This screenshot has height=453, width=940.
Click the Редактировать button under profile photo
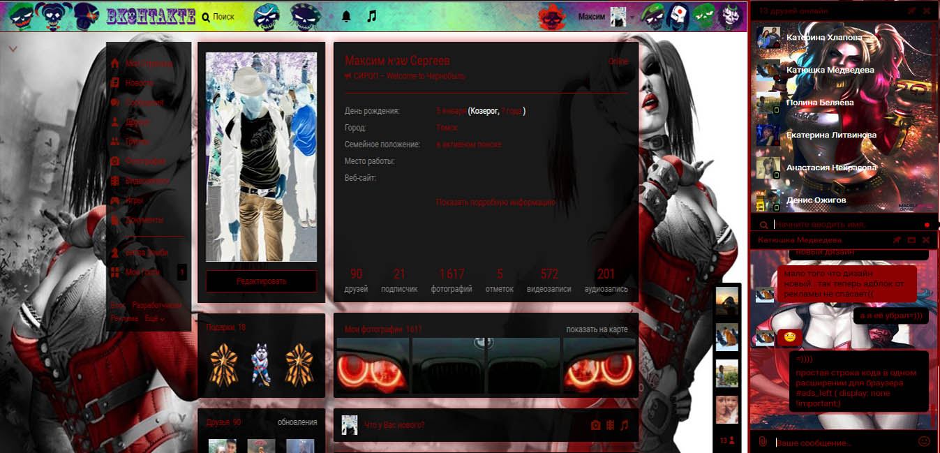(x=261, y=281)
